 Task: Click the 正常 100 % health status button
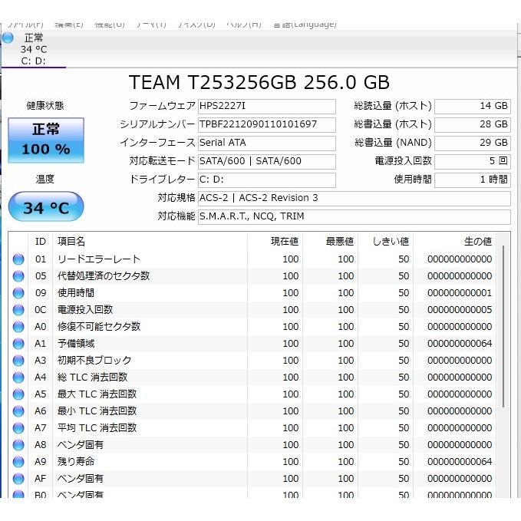[45, 140]
